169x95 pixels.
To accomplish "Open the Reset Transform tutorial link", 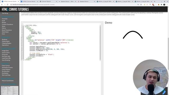I will click(7, 30).
